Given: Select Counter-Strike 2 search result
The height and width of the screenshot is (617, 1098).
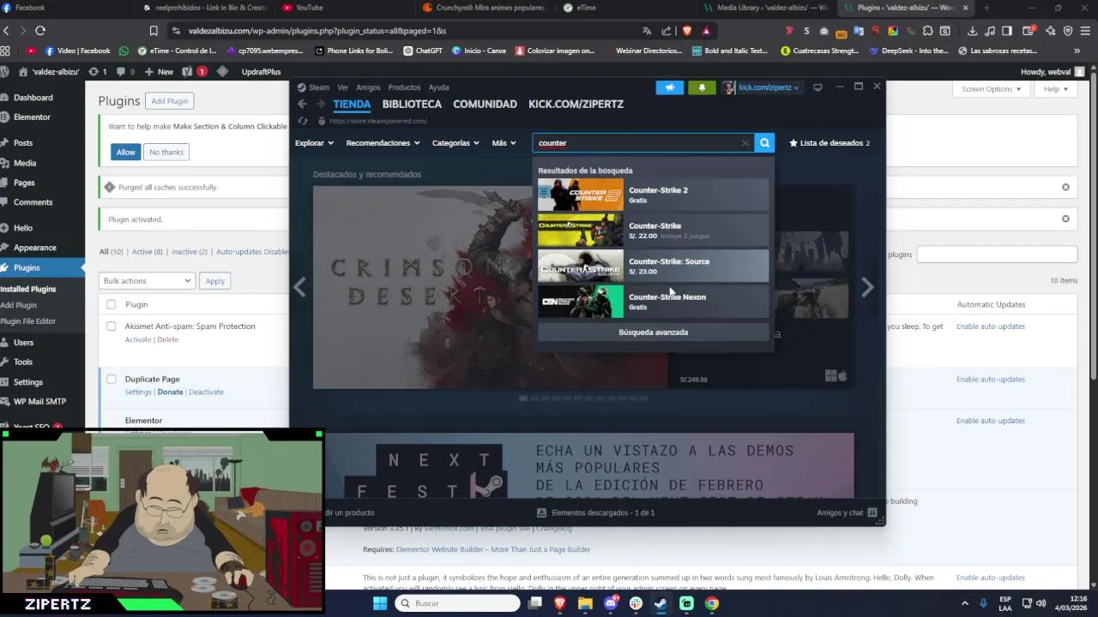Looking at the screenshot, I should click(654, 195).
